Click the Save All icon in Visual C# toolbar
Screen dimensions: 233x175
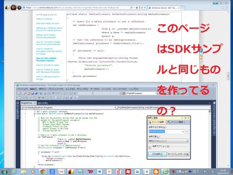36,93
